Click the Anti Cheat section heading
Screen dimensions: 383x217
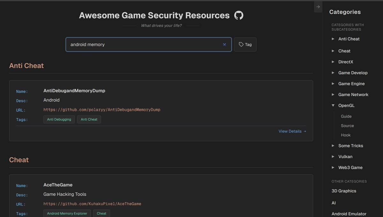click(x=26, y=66)
